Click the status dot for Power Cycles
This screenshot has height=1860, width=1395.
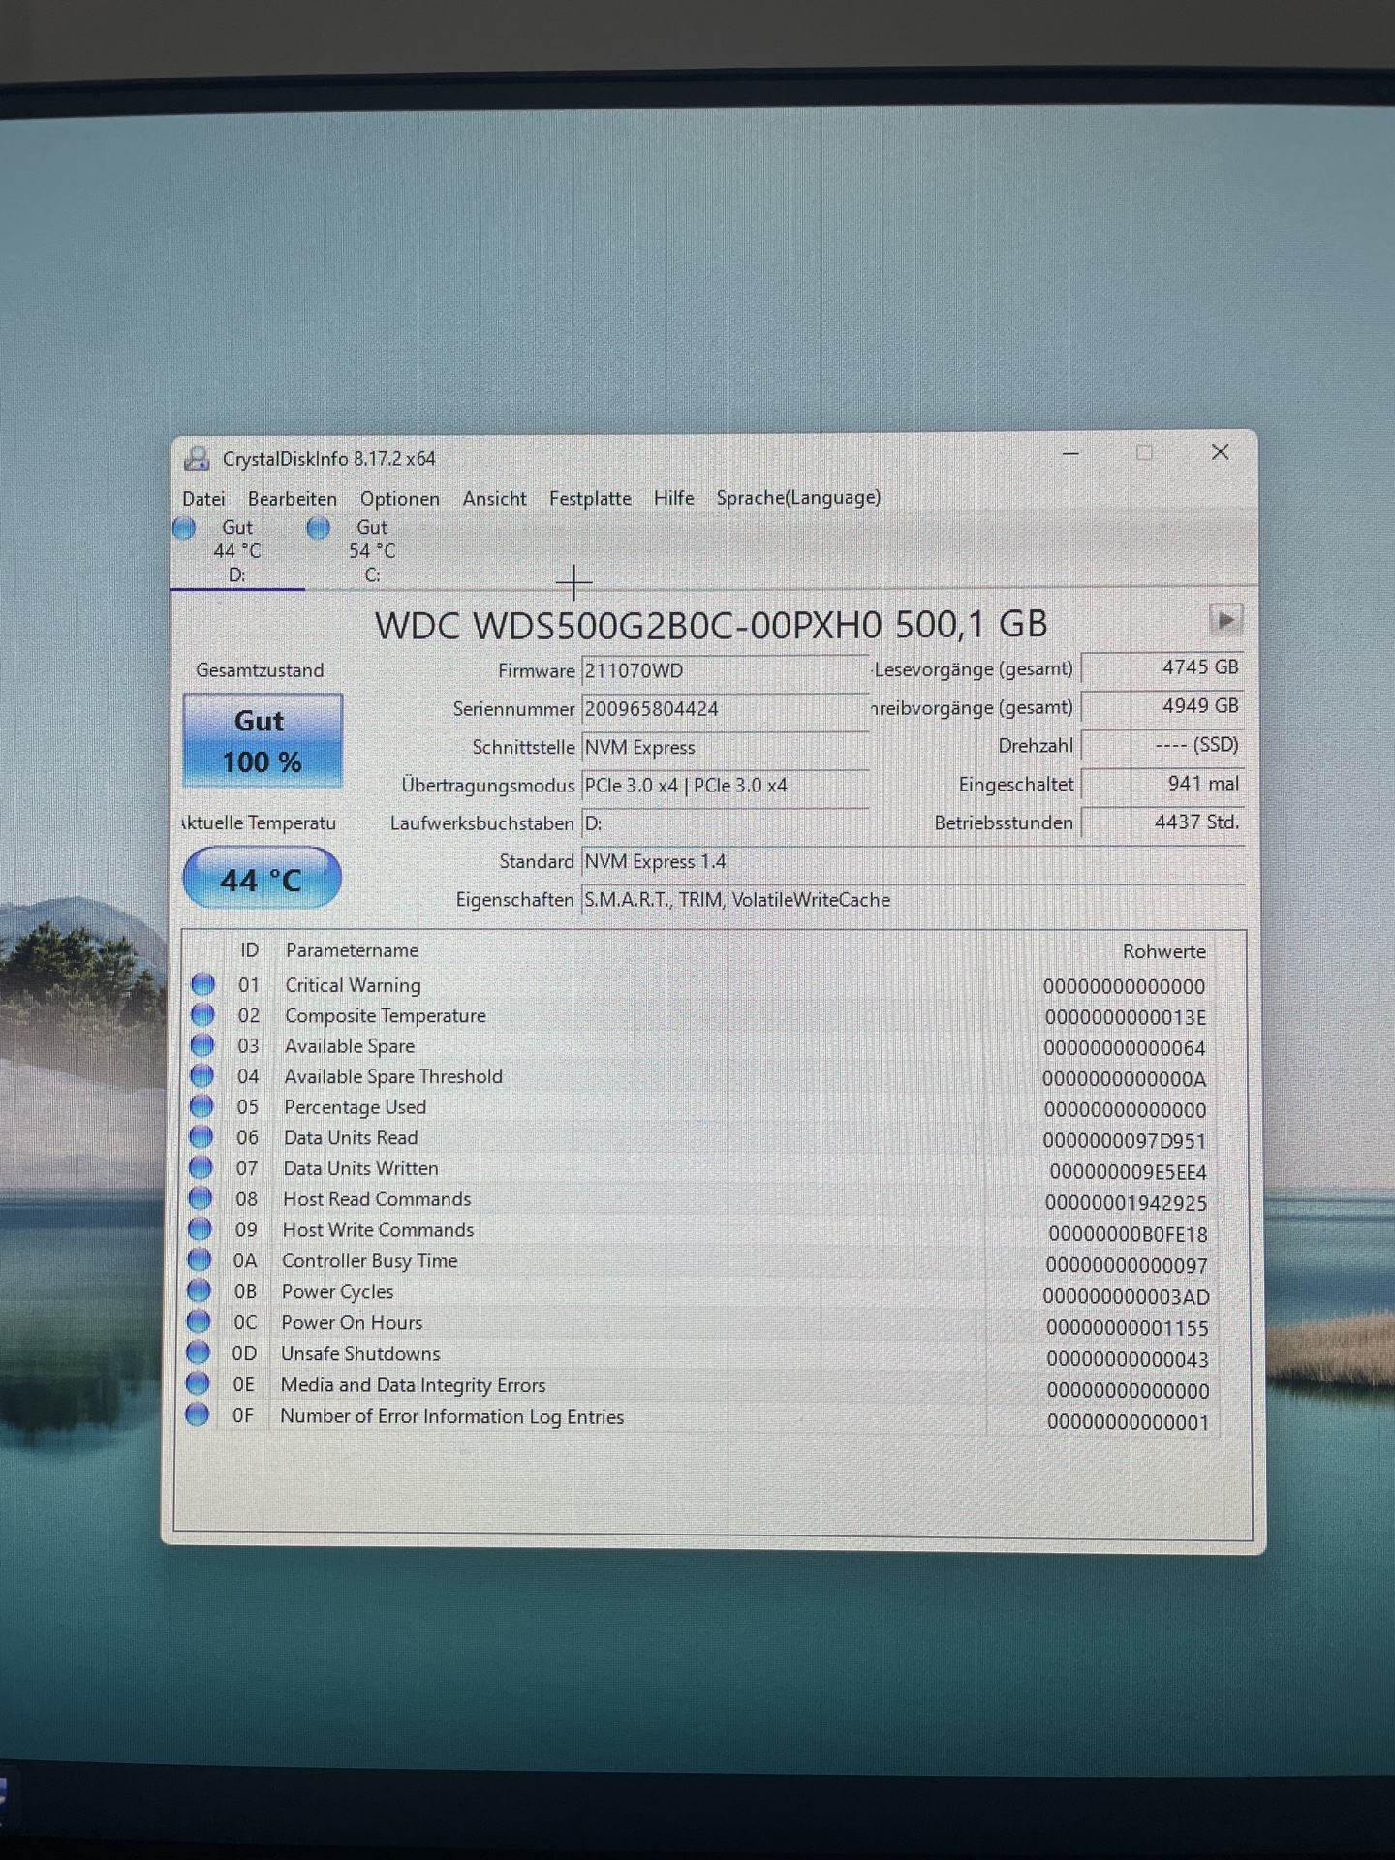tap(199, 1291)
